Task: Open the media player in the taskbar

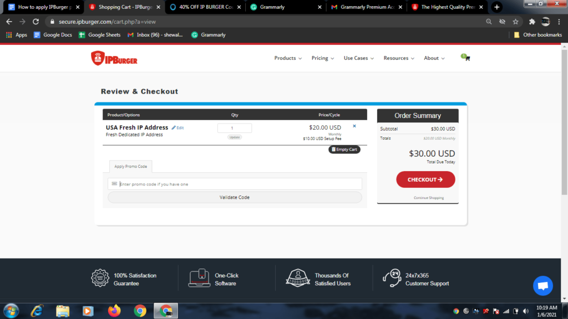Action: [x=88, y=311]
